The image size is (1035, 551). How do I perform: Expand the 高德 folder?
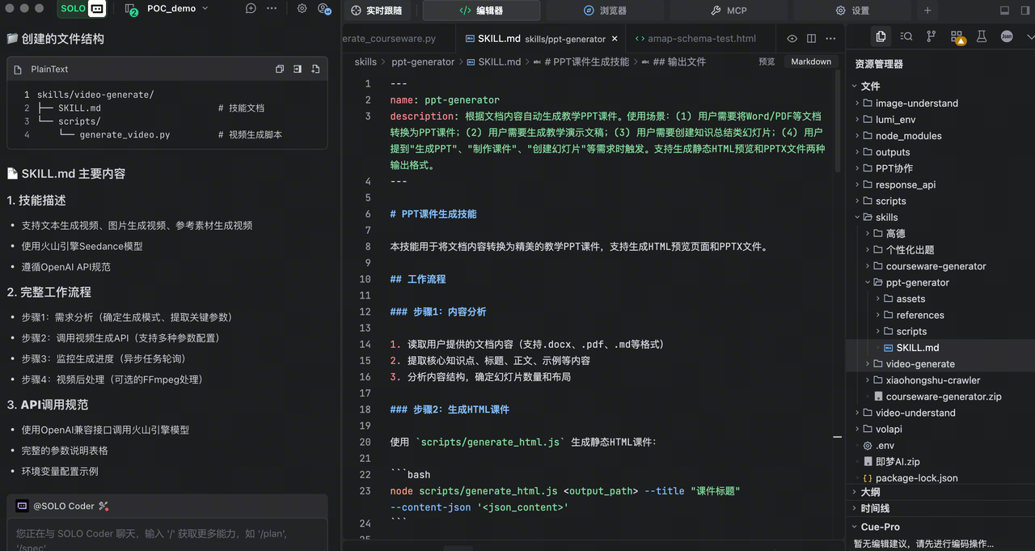(x=940, y=233)
